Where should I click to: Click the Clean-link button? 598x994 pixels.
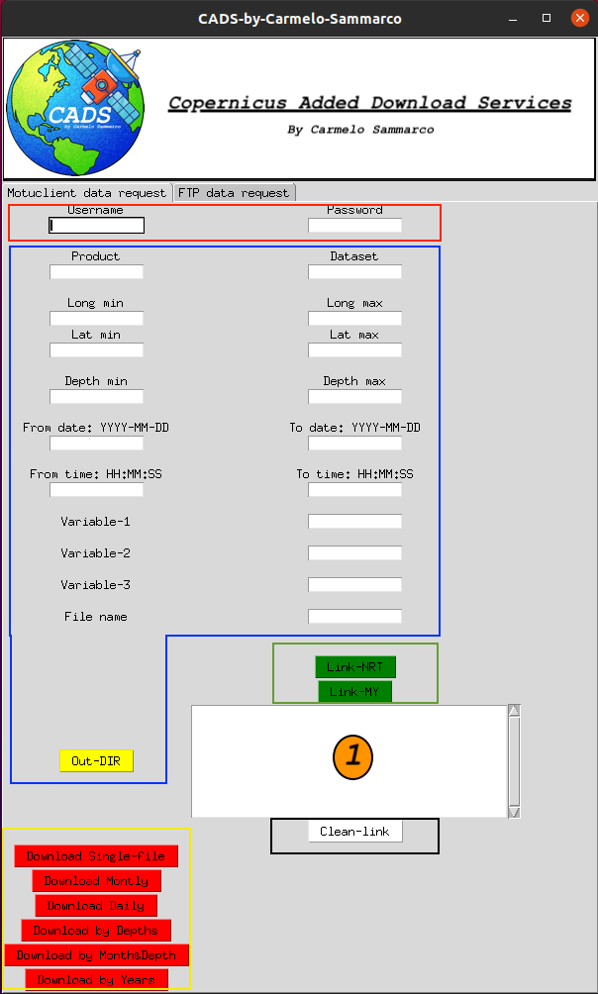click(x=355, y=831)
